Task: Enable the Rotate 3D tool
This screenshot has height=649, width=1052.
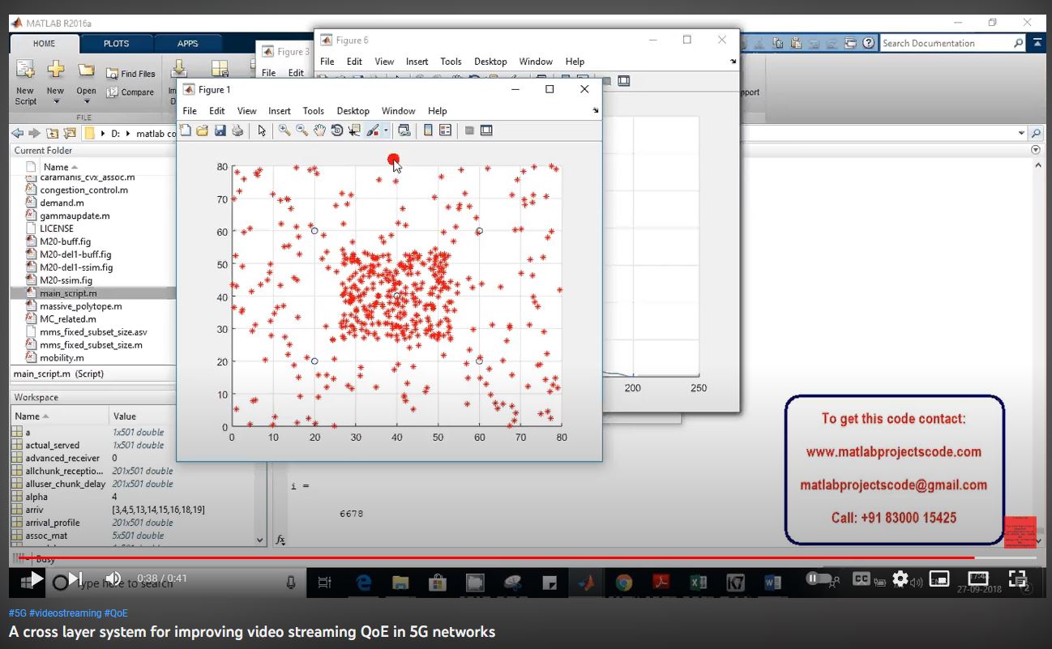Action: (x=337, y=130)
